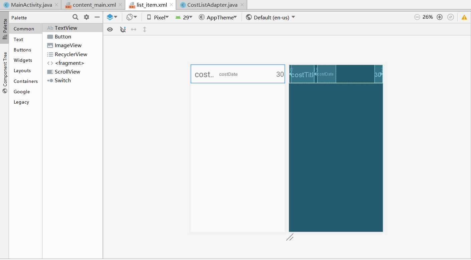
Task: Select the 30 value in design preview
Action: pyautogui.click(x=280, y=75)
